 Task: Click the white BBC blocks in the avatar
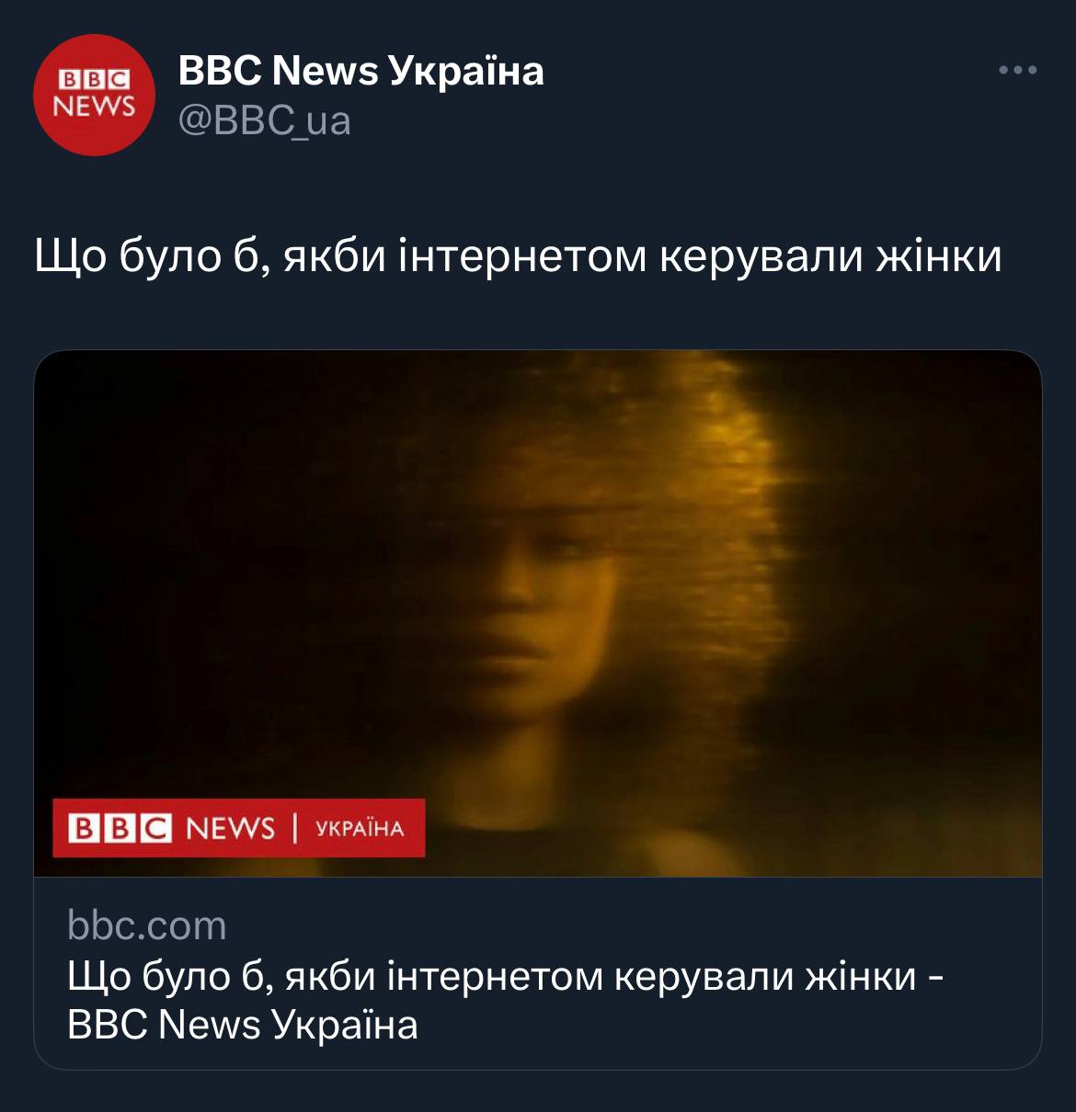click(95, 80)
